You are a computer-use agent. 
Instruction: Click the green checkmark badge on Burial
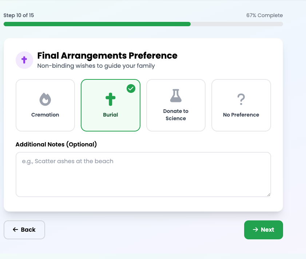pos(131,89)
